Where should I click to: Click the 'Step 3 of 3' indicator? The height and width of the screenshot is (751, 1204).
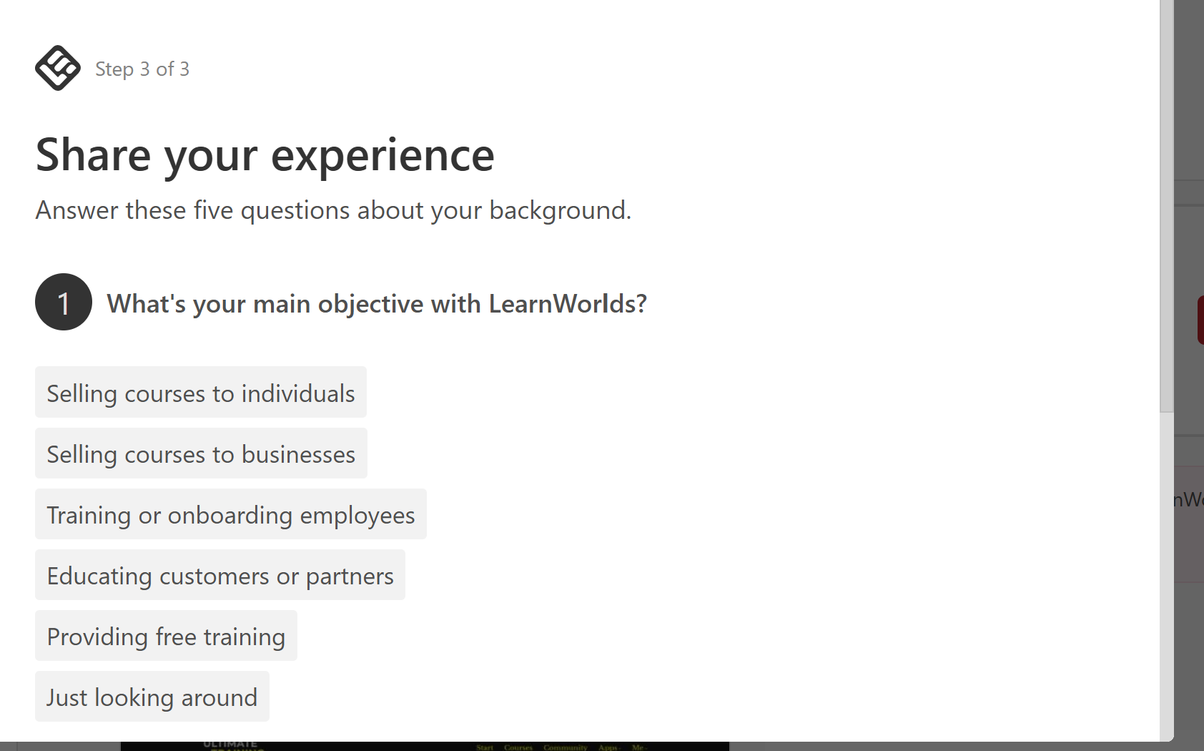142,69
